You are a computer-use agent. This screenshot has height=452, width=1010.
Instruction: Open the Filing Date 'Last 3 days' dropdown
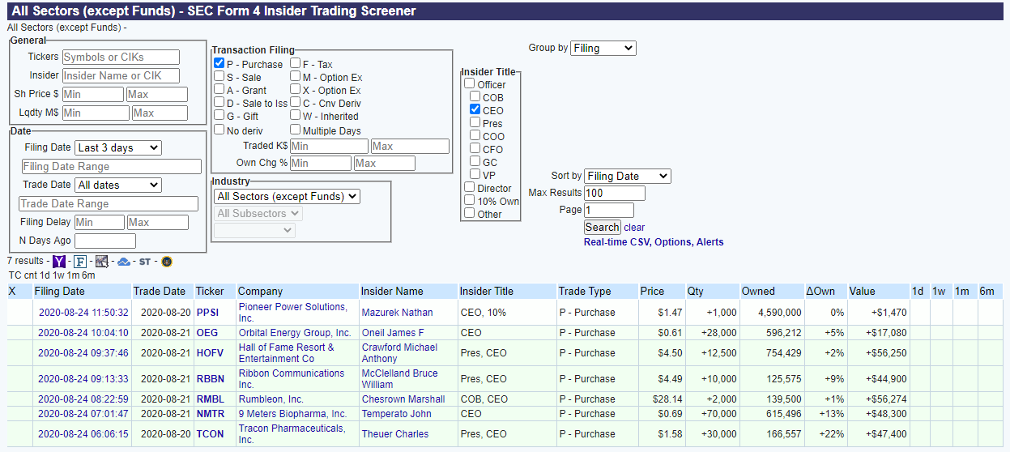117,147
